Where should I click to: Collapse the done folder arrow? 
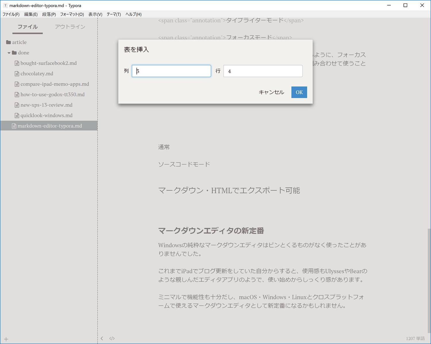point(9,53)
